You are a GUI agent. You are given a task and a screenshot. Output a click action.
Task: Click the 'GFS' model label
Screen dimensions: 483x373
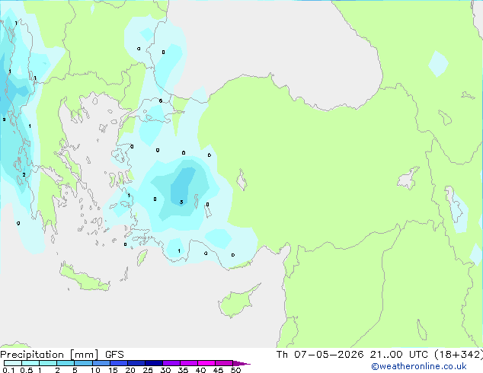(114, 355)
